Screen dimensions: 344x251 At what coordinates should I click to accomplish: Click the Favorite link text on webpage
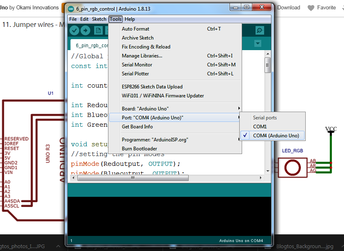pyautogui.click(x=326, y=8)
